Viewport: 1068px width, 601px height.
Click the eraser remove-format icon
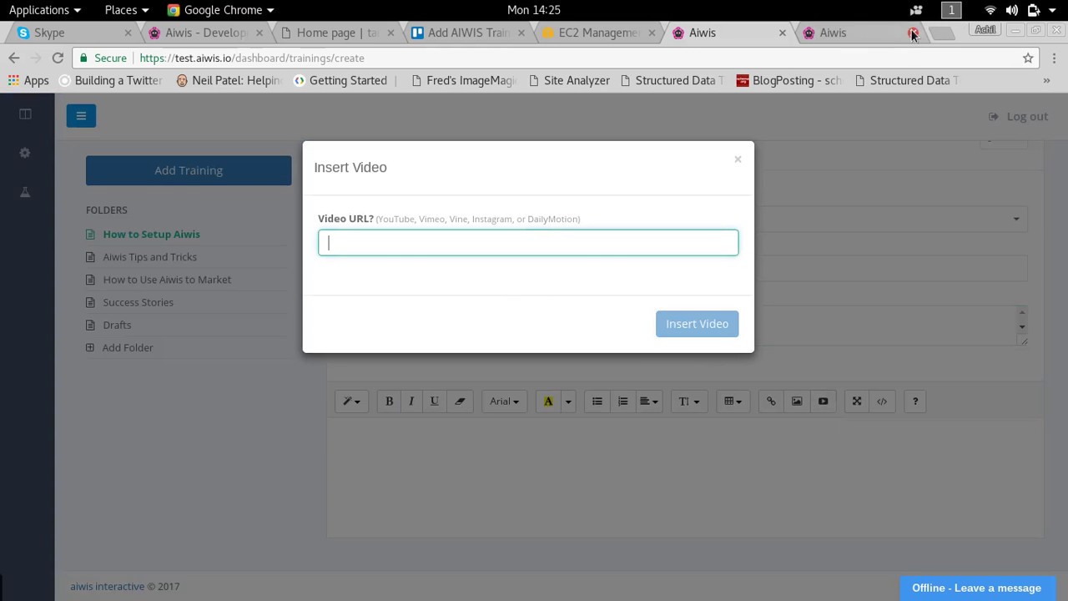click(x=459, y=402)
